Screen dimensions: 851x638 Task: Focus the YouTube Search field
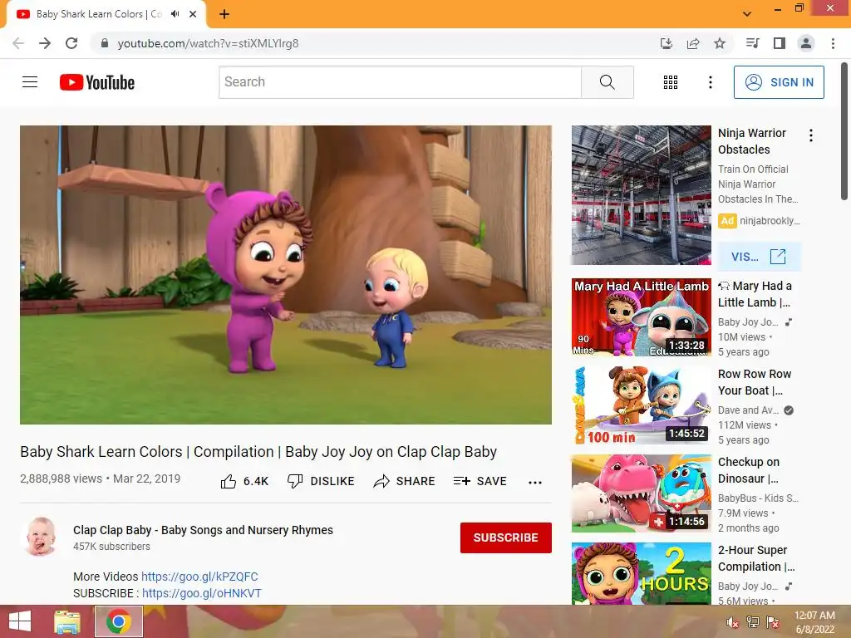400,82
